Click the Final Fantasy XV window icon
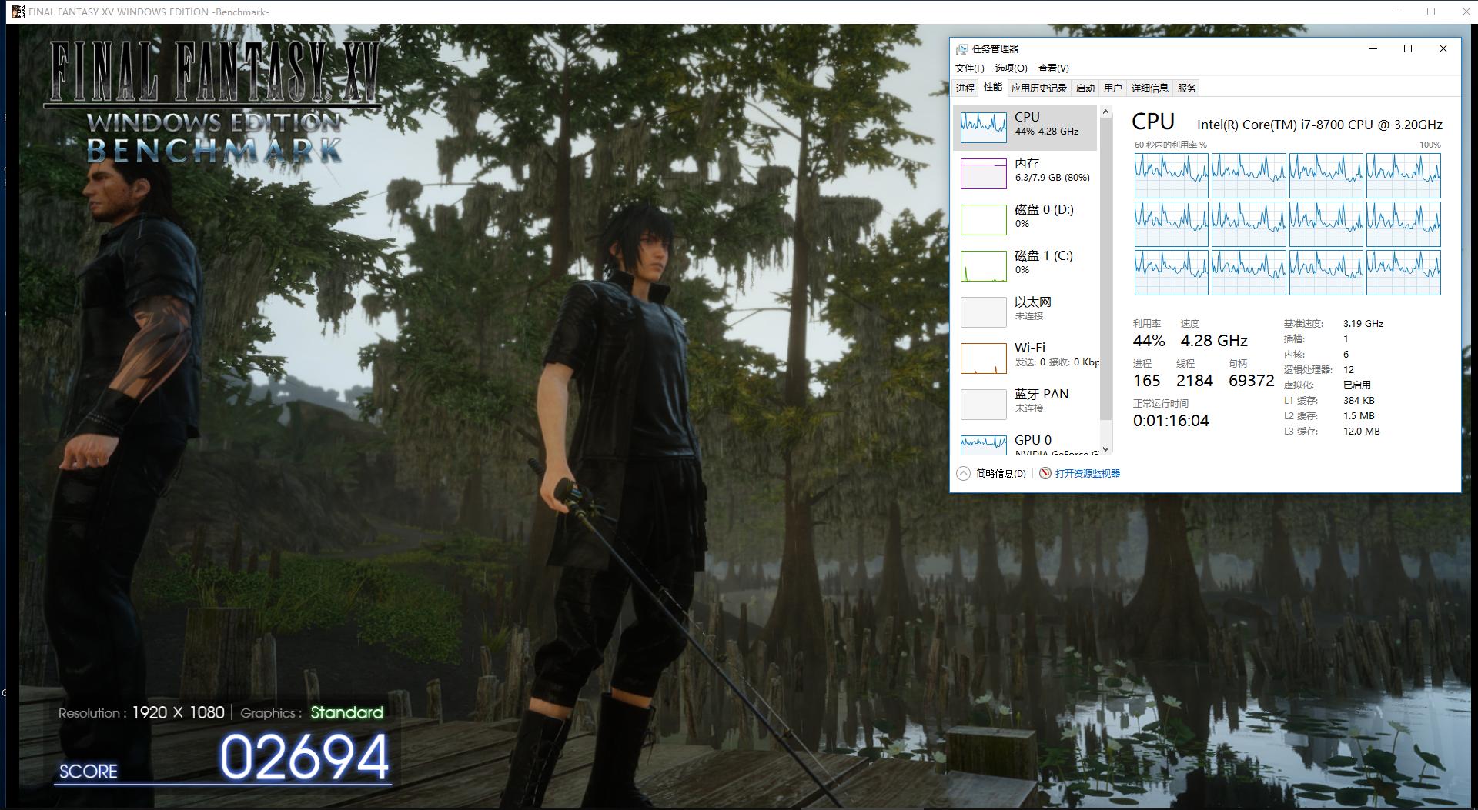Image resolution: width=1478 pixels, height=810 pixels. pyautogui.click(x=18, y=12)
